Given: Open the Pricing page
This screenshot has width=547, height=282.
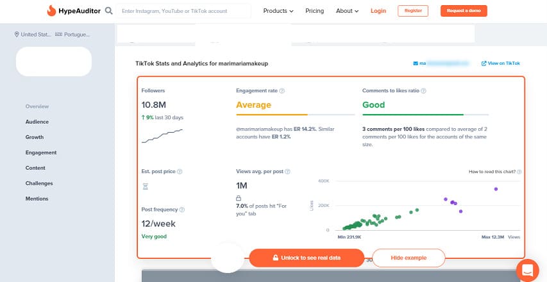Looking at the screenshot, I should click(x=314, y=11).
